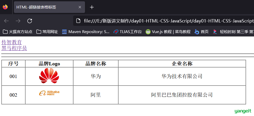Go back with the back arrow

tap(6, 21)
